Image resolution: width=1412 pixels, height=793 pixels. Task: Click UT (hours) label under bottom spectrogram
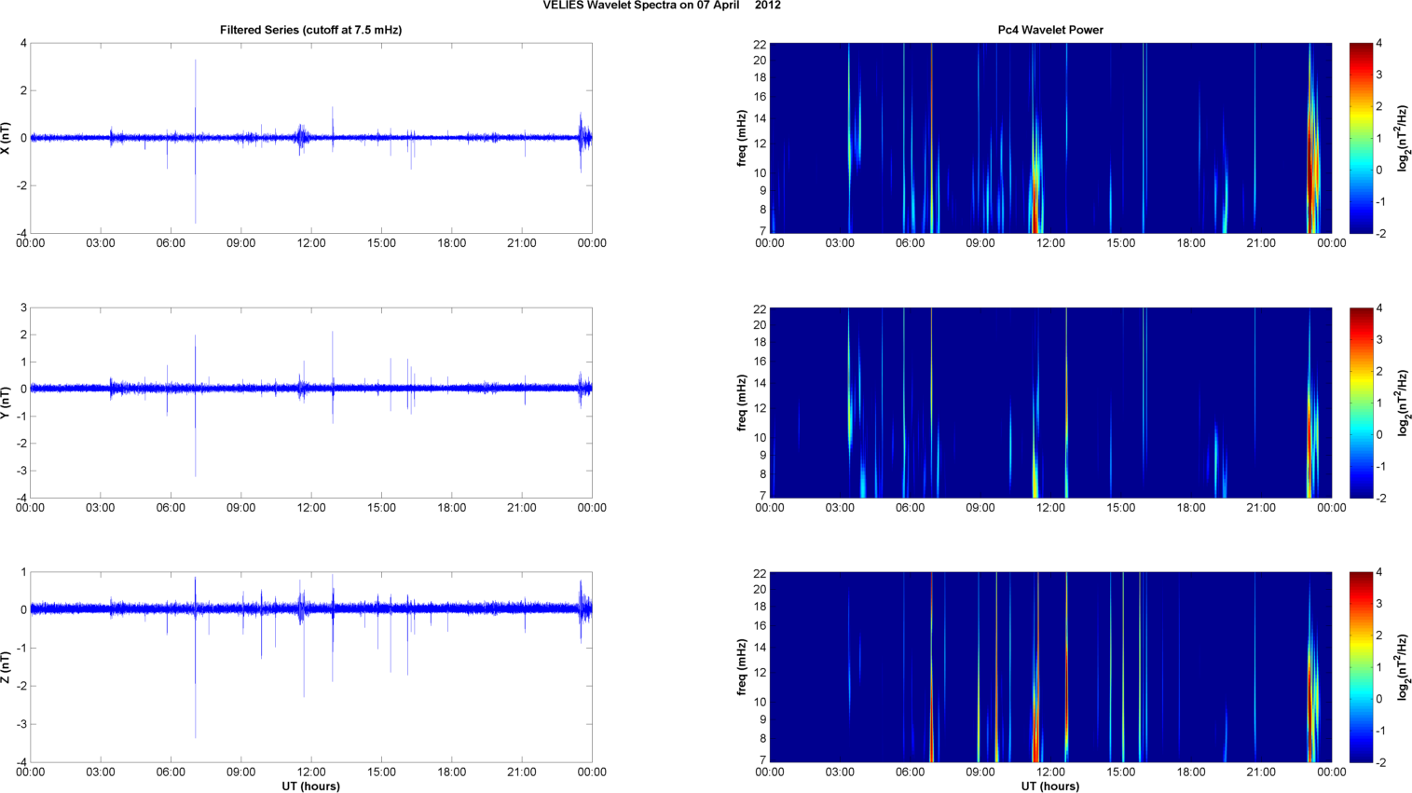coord(1049,786)
